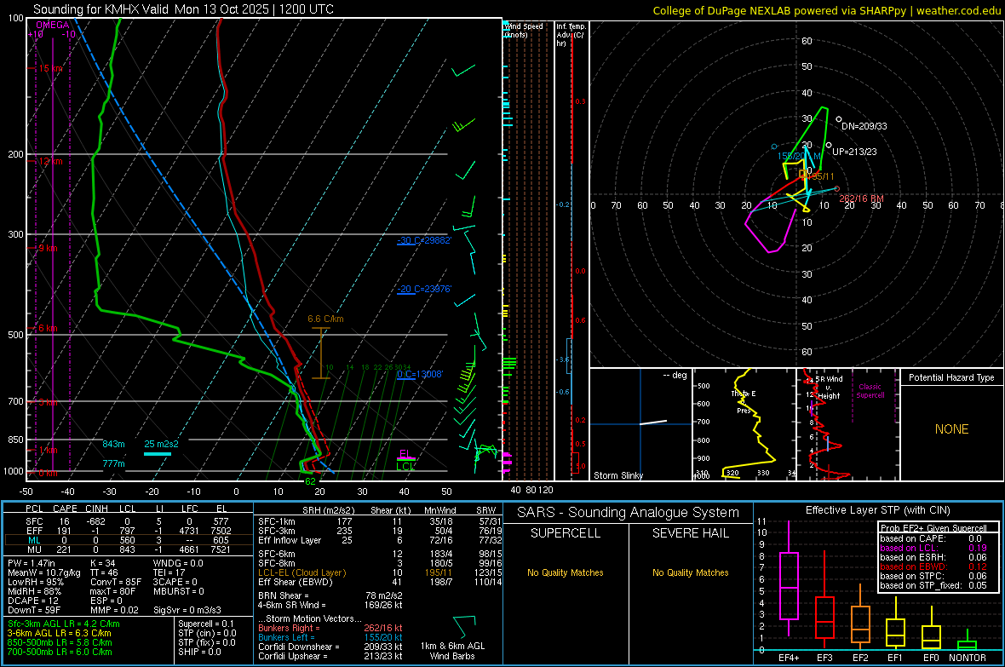The height and width of the screenshot is (667, 1005).
Task: Click the Prob EF2+ Given Supercell heading
Action: pos(933,528)
